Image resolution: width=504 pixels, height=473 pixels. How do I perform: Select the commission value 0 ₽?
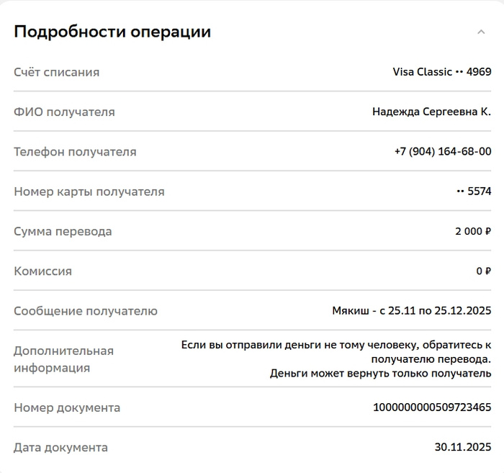(x=483, y=271)
